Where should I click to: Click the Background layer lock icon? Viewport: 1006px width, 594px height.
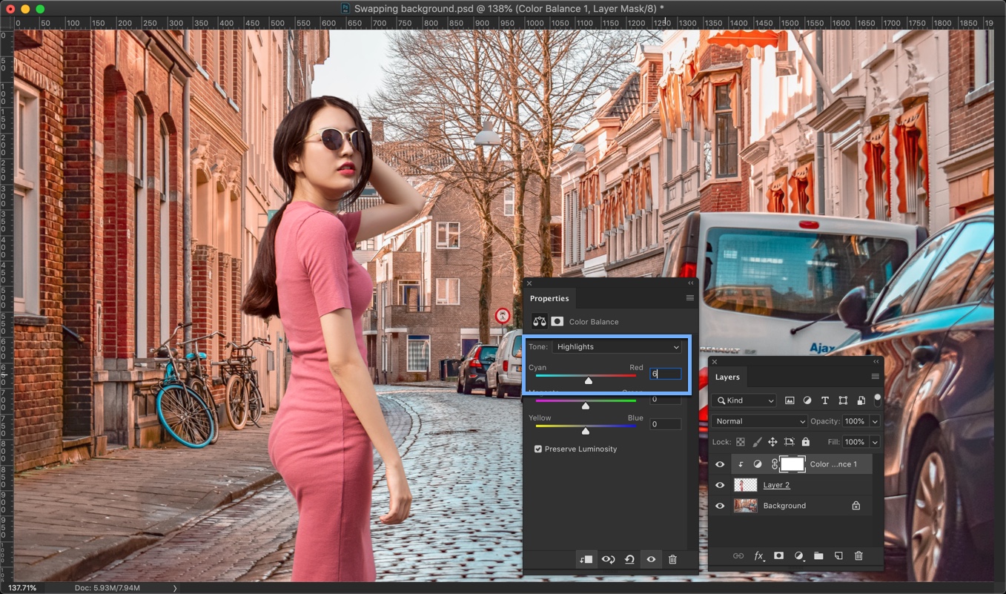pyautogui.click(x=856, y=506)
